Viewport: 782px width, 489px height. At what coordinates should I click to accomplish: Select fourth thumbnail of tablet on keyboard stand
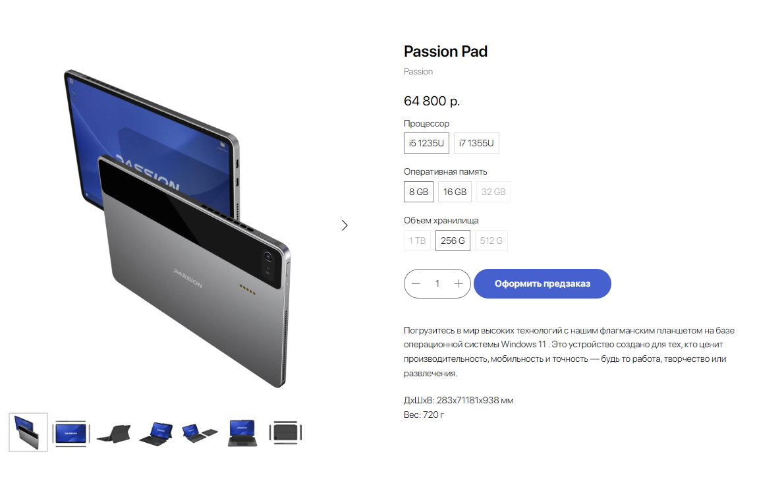coord(157,433)
